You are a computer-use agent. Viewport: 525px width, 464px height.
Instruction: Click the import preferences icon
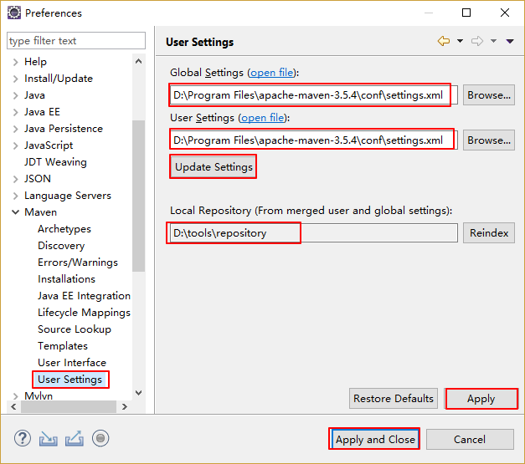(x=49, y=439)
